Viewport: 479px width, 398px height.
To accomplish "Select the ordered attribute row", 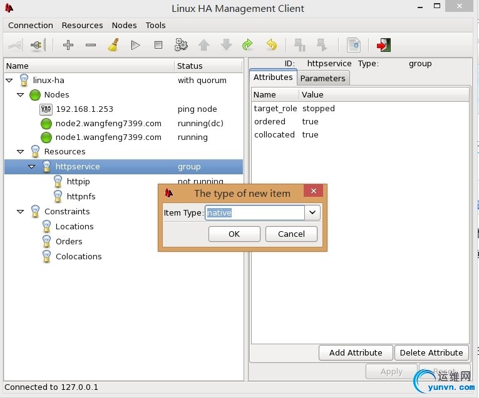I will (x=360, y=122).
